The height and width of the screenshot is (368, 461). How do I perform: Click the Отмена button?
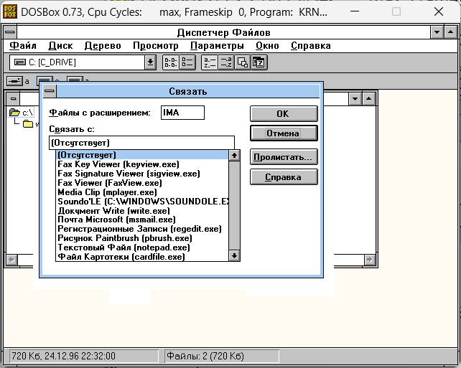284,133
